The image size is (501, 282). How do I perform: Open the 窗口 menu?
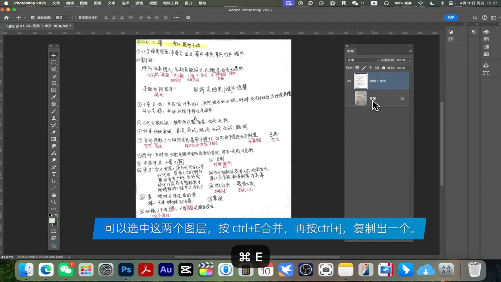pyautogui.click(x=188, y=3)
